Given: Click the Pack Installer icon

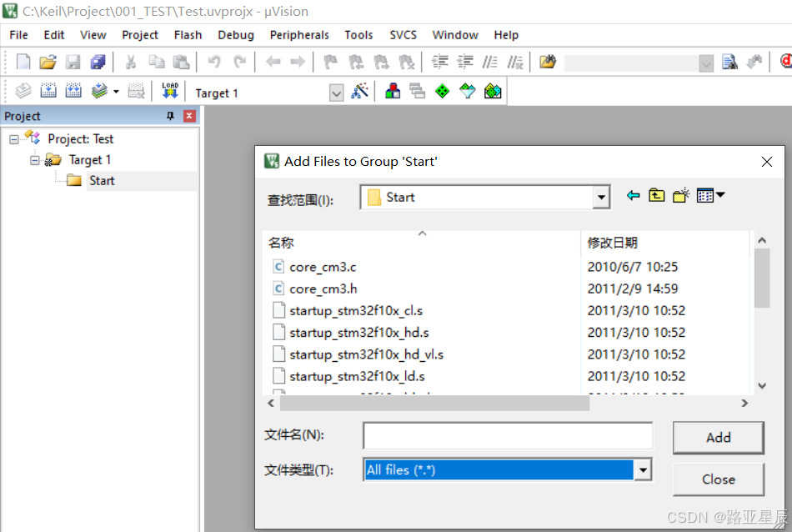Looking at the screenshot, I should (493, 91).
